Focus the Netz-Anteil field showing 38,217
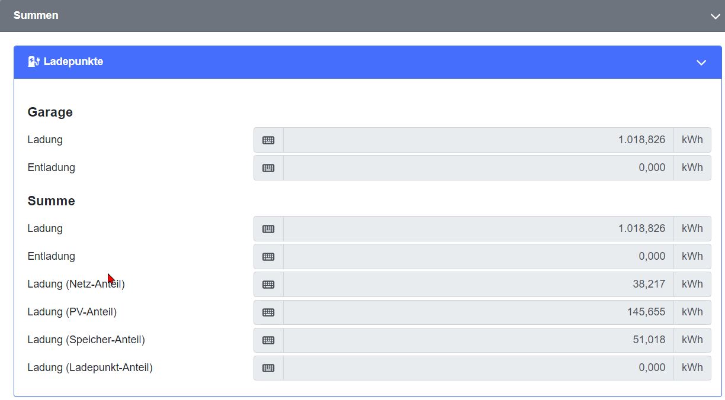The height and width of the screenshot is (400, 725). [x=479, y=285]
